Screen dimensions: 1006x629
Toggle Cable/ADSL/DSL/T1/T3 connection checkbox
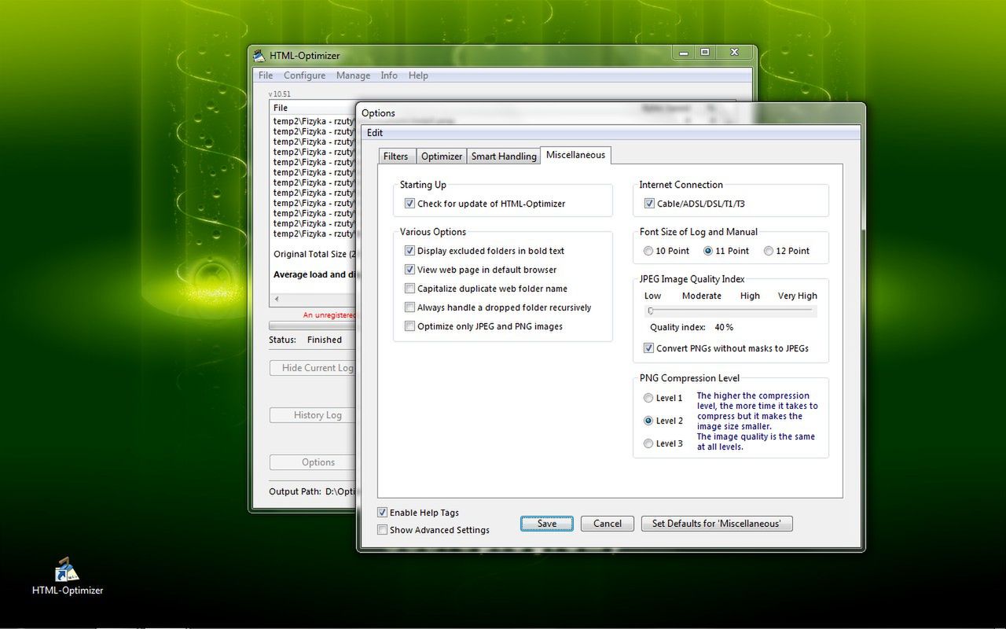point(649,204)
